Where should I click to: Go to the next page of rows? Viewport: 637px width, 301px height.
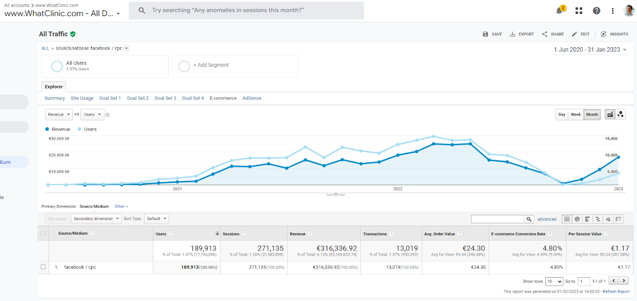[624, 281]
